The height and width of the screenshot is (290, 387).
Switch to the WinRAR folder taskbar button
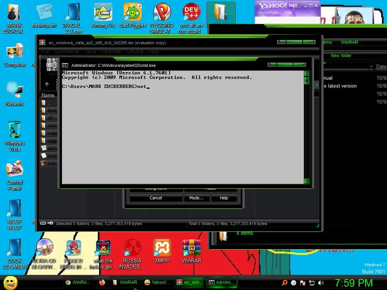[x=125, y=282]
